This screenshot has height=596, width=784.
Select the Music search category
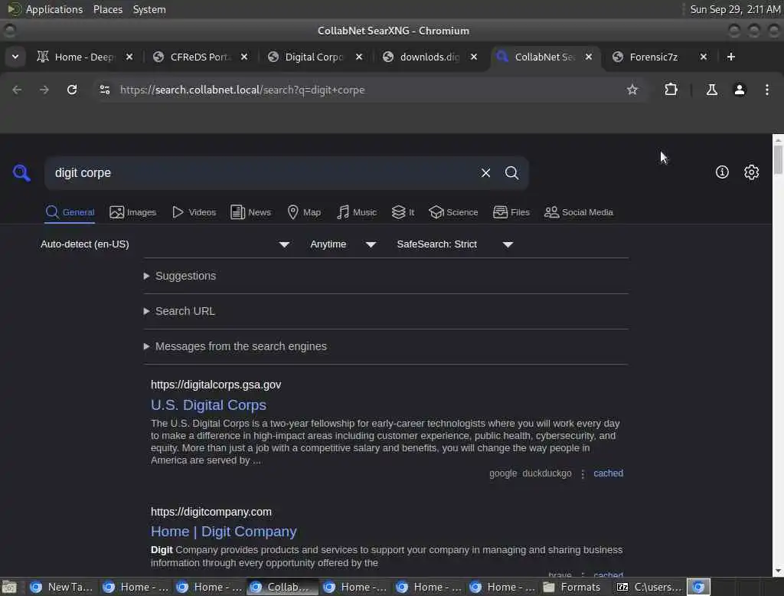[x=357, y=212]
